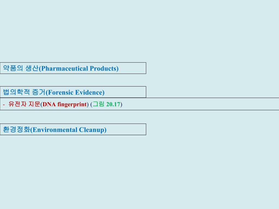This screenshot has width=279, height=209.
Task: Click the red dash bullet before 유전자 지문
Action: pyautogui.click(x=4, y=104)
